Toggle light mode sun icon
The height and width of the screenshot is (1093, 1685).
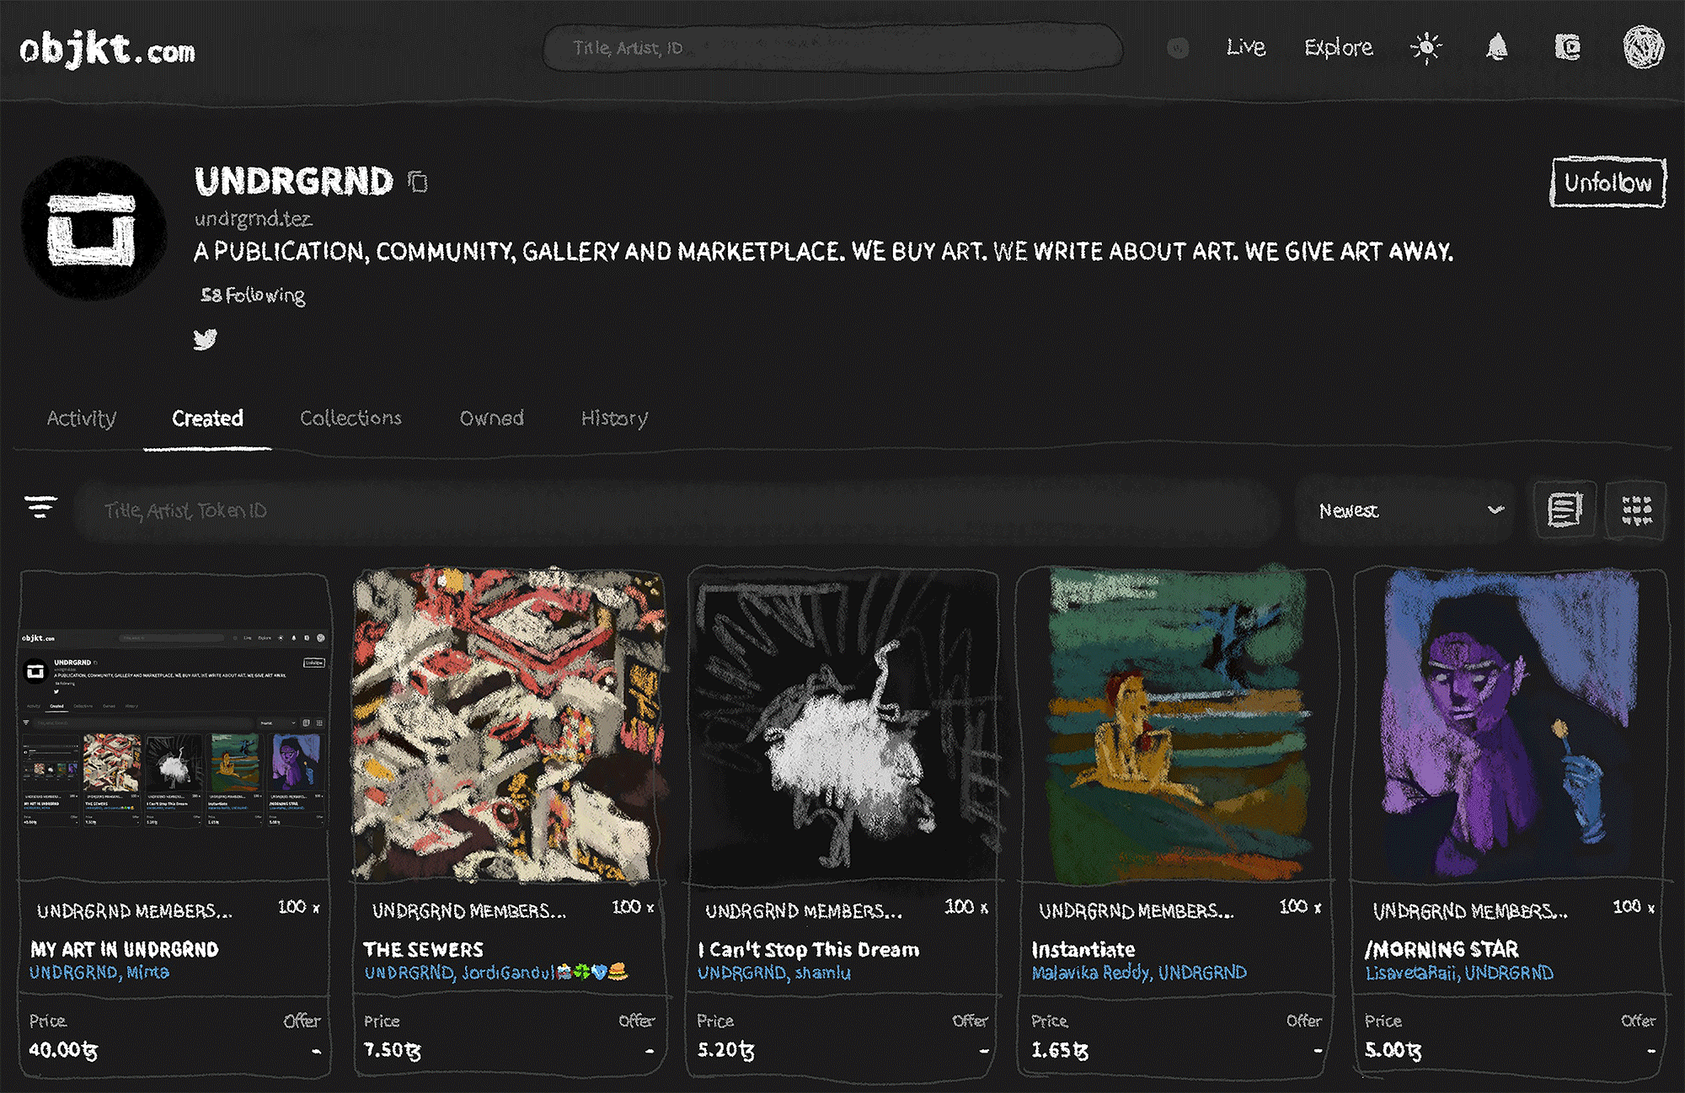(x=1426, y=48)
